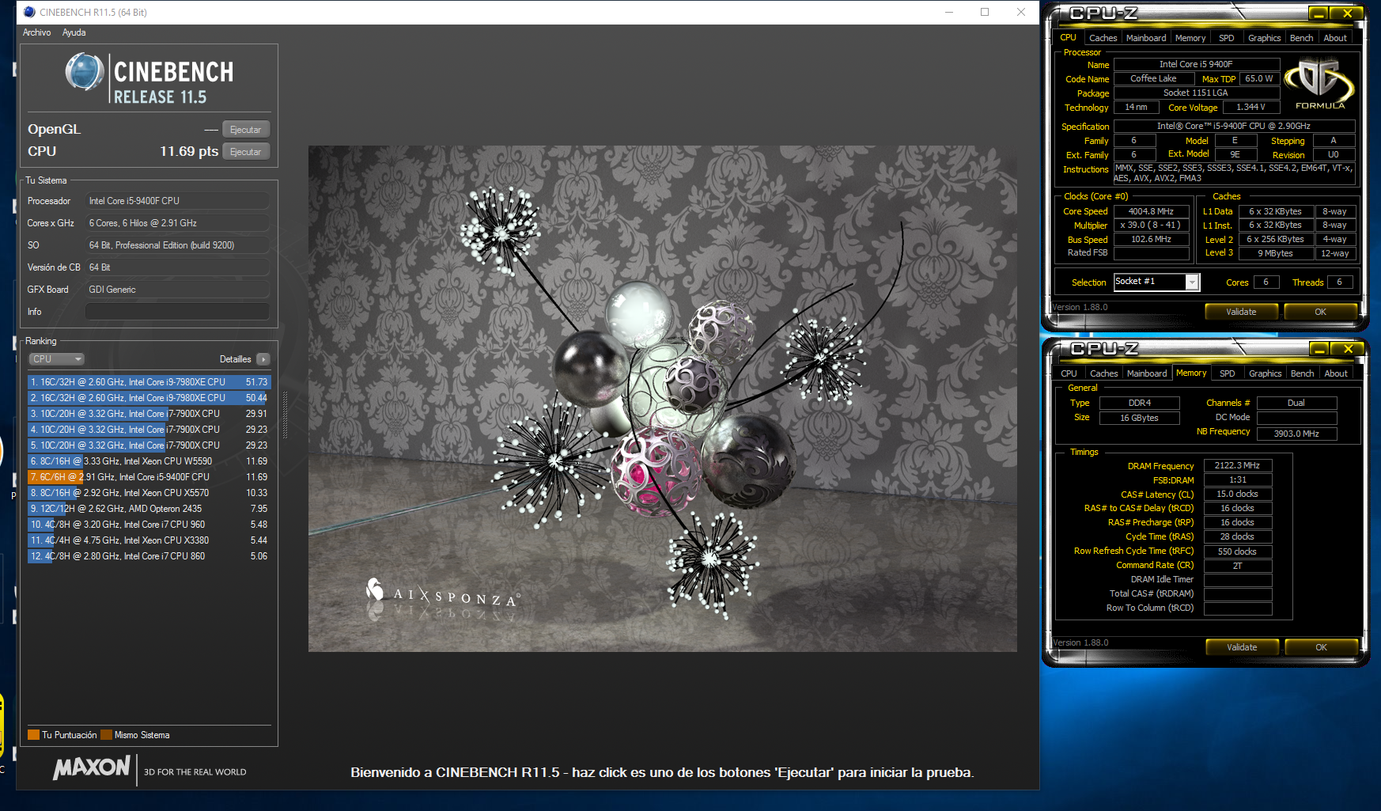The width and height of the screenshot is (1381, 811).
Task: Click OK in top CPU-Z window
Action: (x=1320, y=312)
